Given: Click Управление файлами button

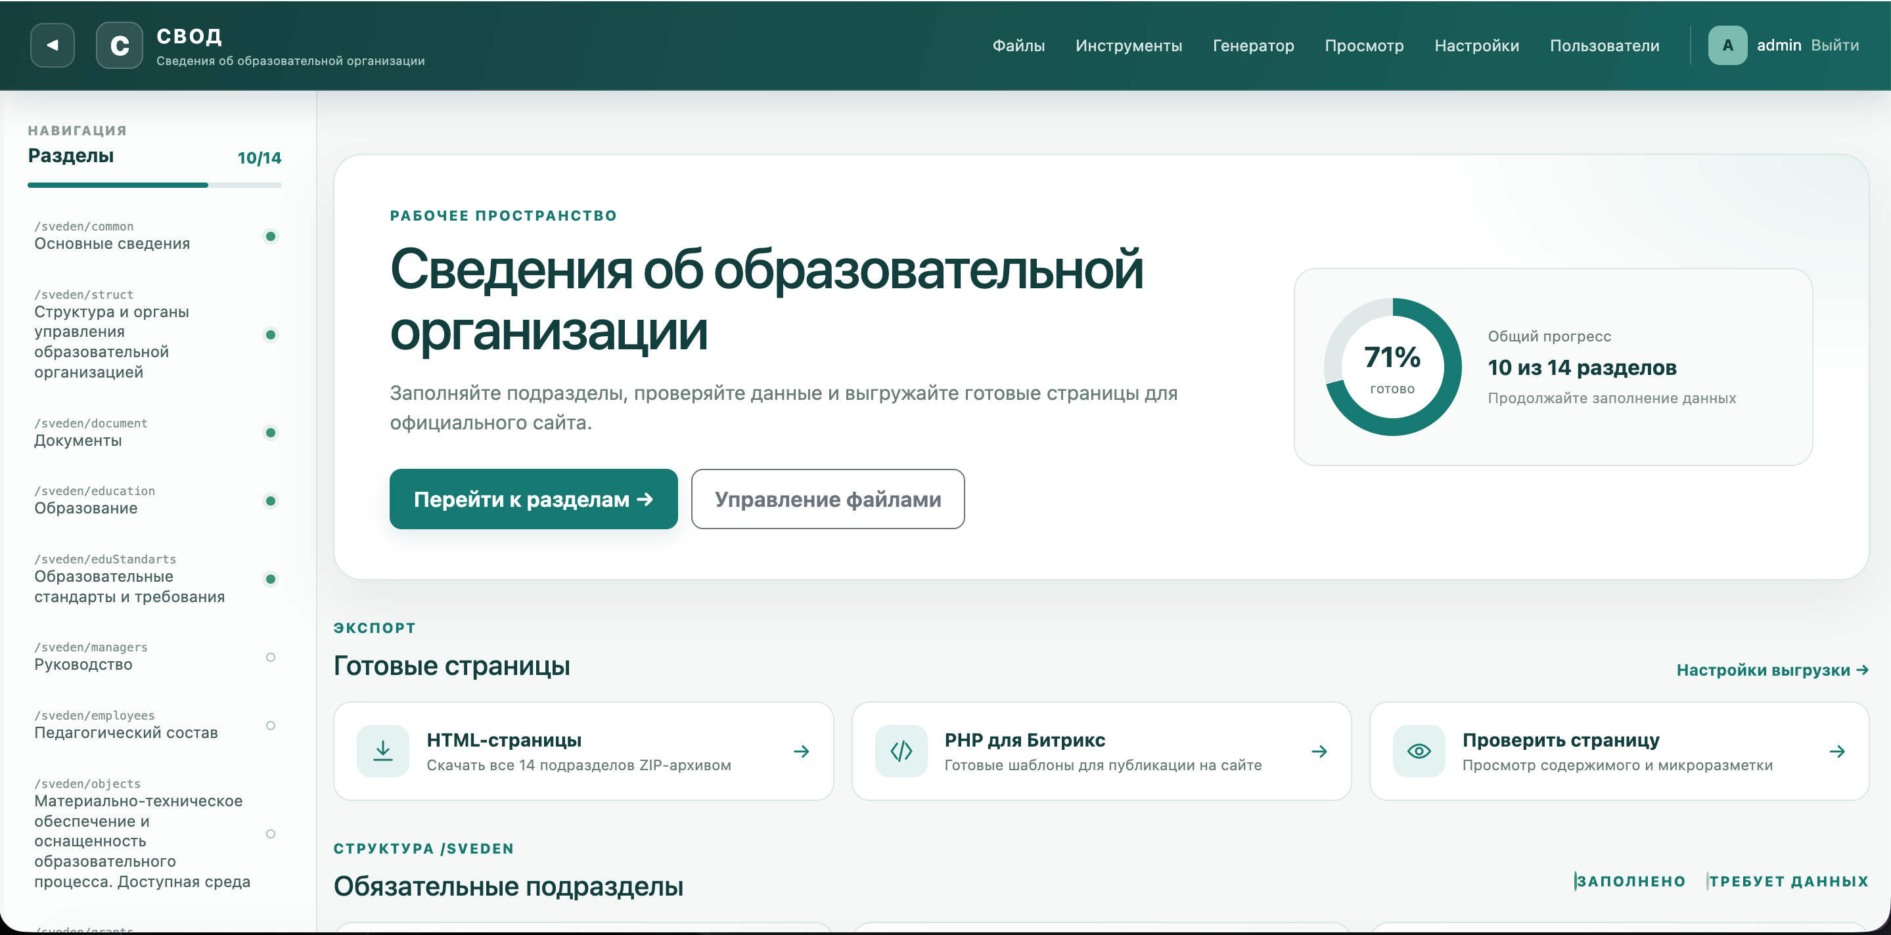Looking at the screenshot, I should [x=827, y=498].
